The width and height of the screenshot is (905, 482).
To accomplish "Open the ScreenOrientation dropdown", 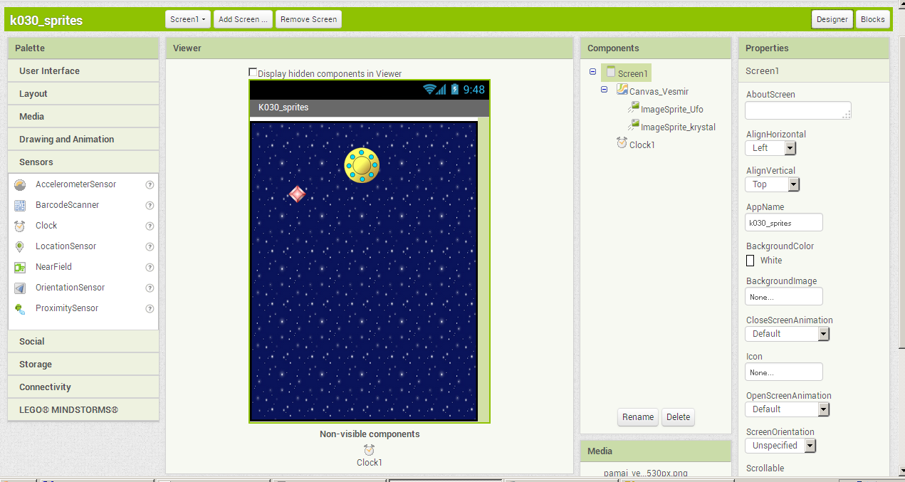I will point(780,446).
